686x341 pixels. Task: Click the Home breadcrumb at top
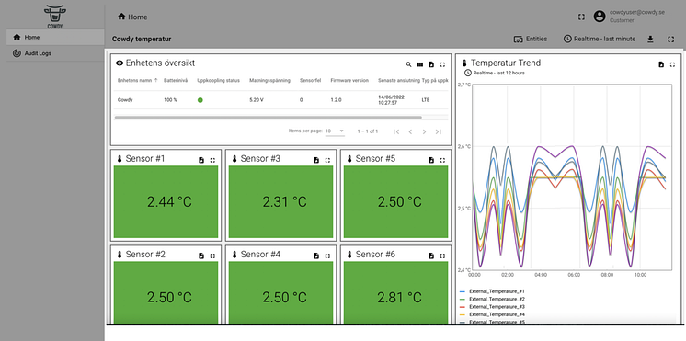point(132,17)
